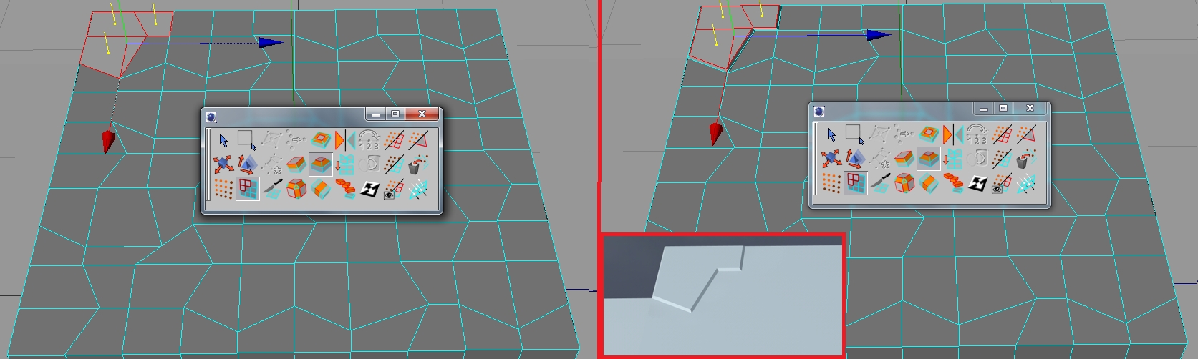
Task: Click trash-can Optimize icon in left palette
Action: [417, 164]
